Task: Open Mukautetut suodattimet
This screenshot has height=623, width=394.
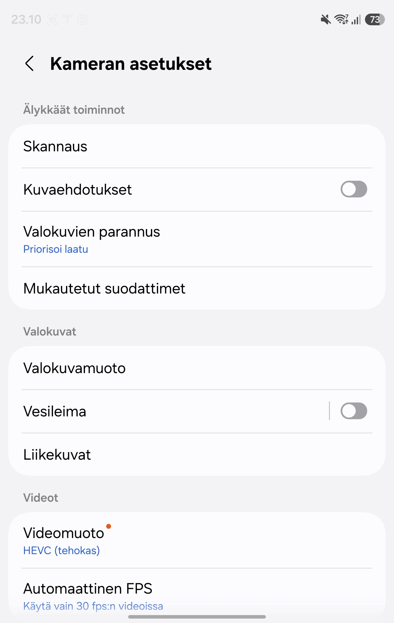Action: [x=197, y=288]
